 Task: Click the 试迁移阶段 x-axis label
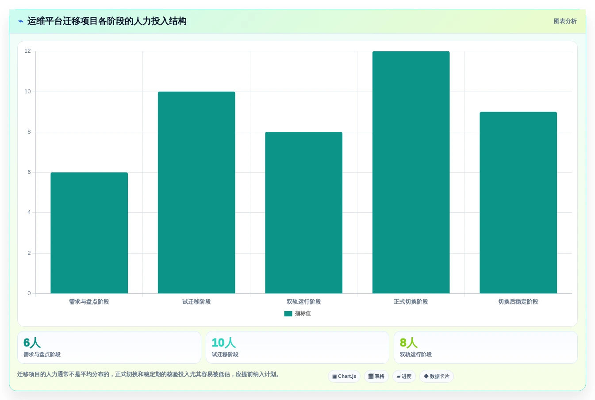[x=196, y=302]
